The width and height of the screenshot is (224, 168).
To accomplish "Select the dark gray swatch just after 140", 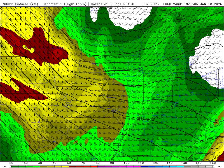I will point(188,167).
